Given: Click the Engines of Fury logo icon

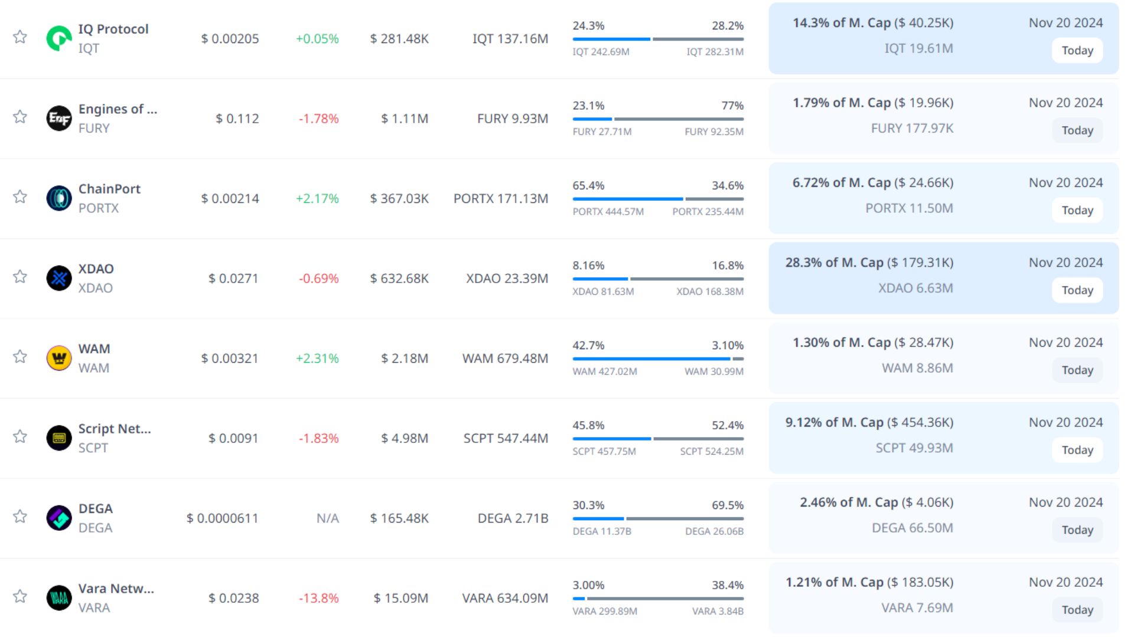Looking at the screenshot, I should pyautogui.click(x=59, y=119).
